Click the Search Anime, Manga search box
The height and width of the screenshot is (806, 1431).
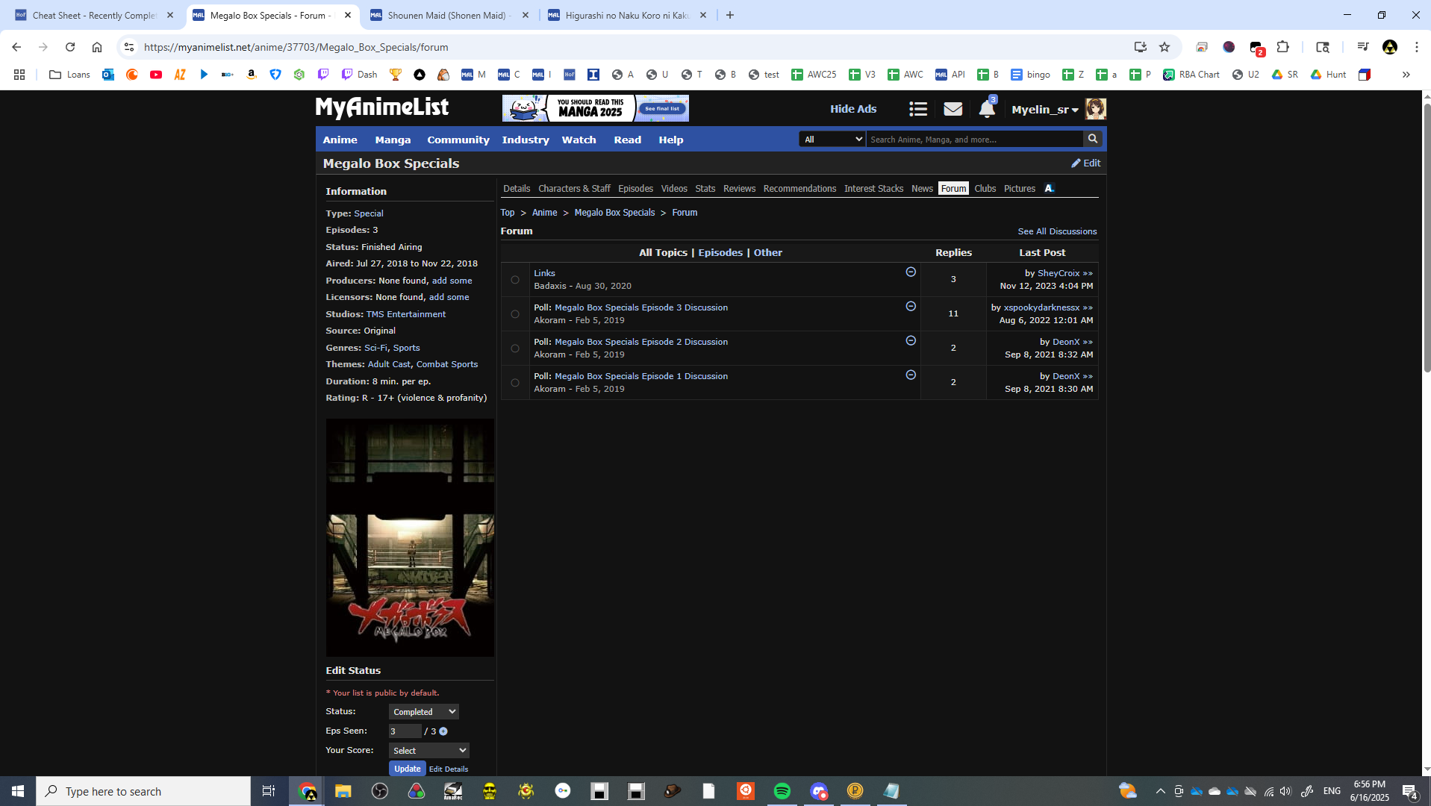(974, 139)
